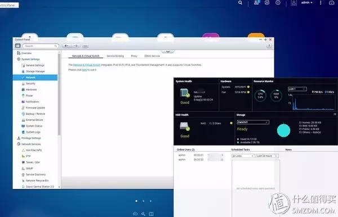This screenshot has width=338, height=217.
Task: Select Network & Virtual Switch tab
Action: pyautogui.click(x=86, y=56)
